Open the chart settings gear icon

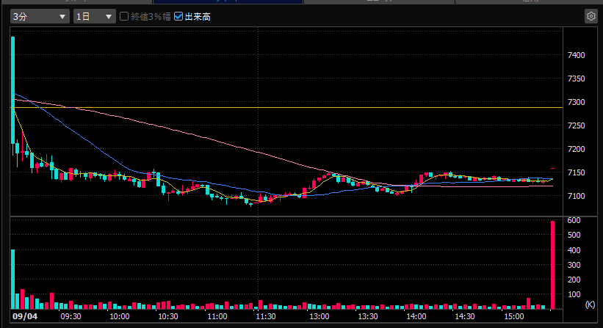[591, 16]
